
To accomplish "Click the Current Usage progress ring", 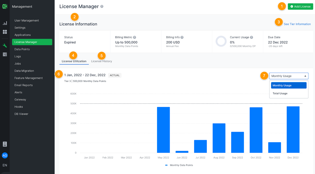I will click(221, 41).
